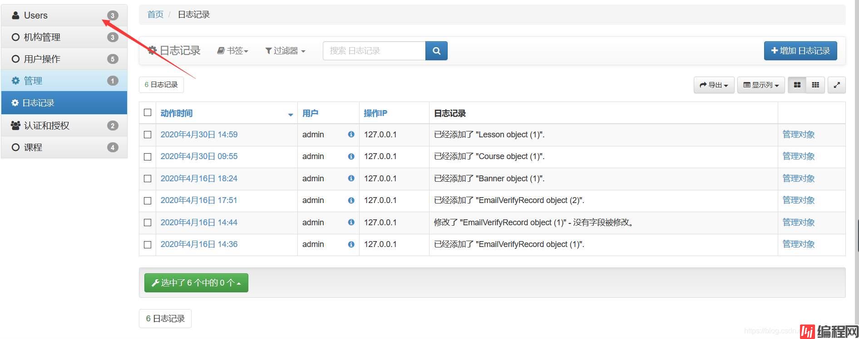Check the 2020年4月16日 18:24 row checkbox
This screenshot has height=339, width=859.
(x=148, y=179)
